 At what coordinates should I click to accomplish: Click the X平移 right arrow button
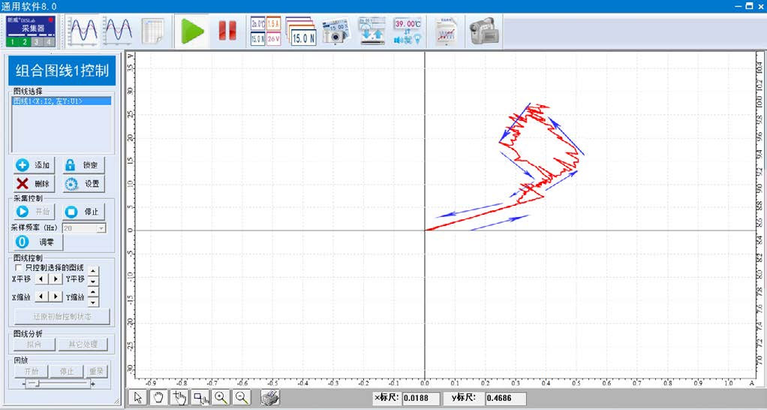coord(56,279)
